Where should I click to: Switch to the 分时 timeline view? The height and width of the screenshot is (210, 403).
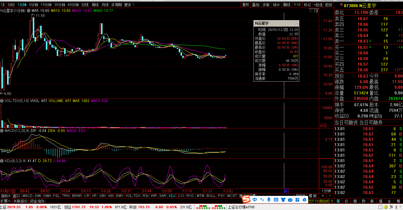pos(11,5)
